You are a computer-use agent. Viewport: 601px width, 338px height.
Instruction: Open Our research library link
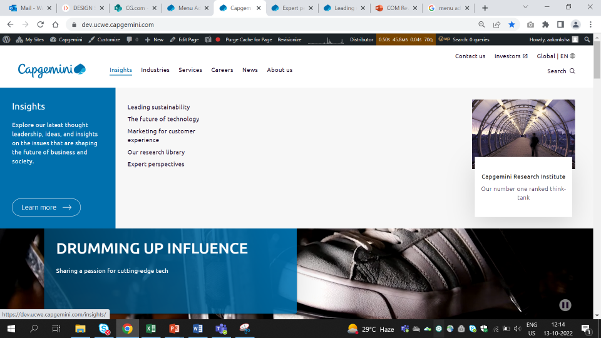(x=156, y=152)
